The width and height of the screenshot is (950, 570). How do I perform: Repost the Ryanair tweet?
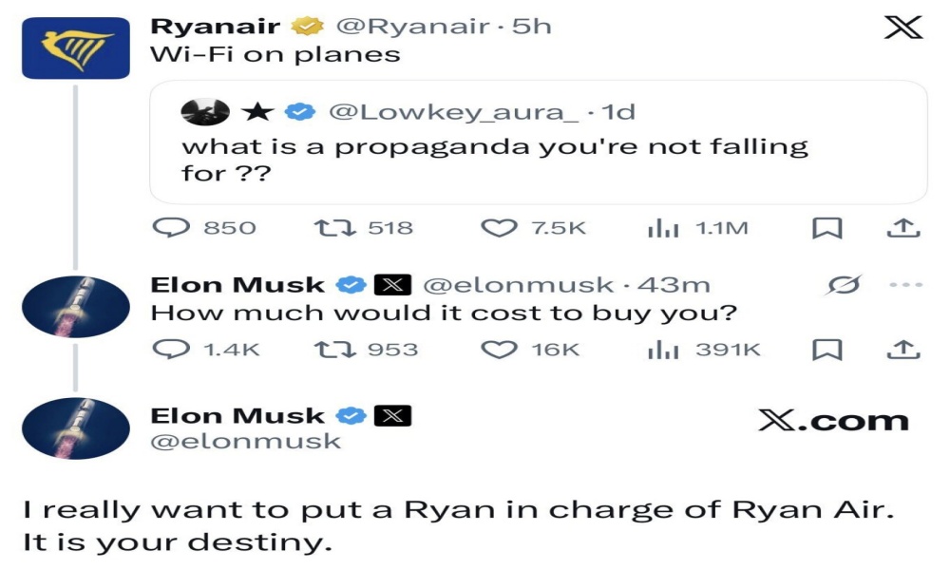(x=329, y=228)
